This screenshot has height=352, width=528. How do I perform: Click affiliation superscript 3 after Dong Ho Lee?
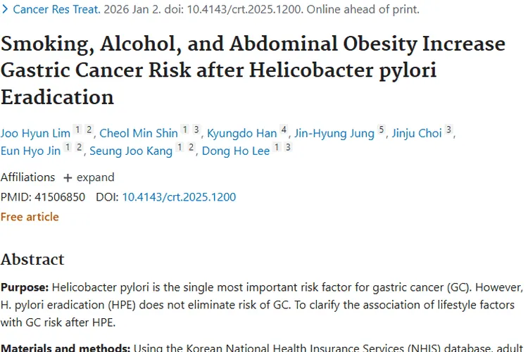click(x=288, y=148)
